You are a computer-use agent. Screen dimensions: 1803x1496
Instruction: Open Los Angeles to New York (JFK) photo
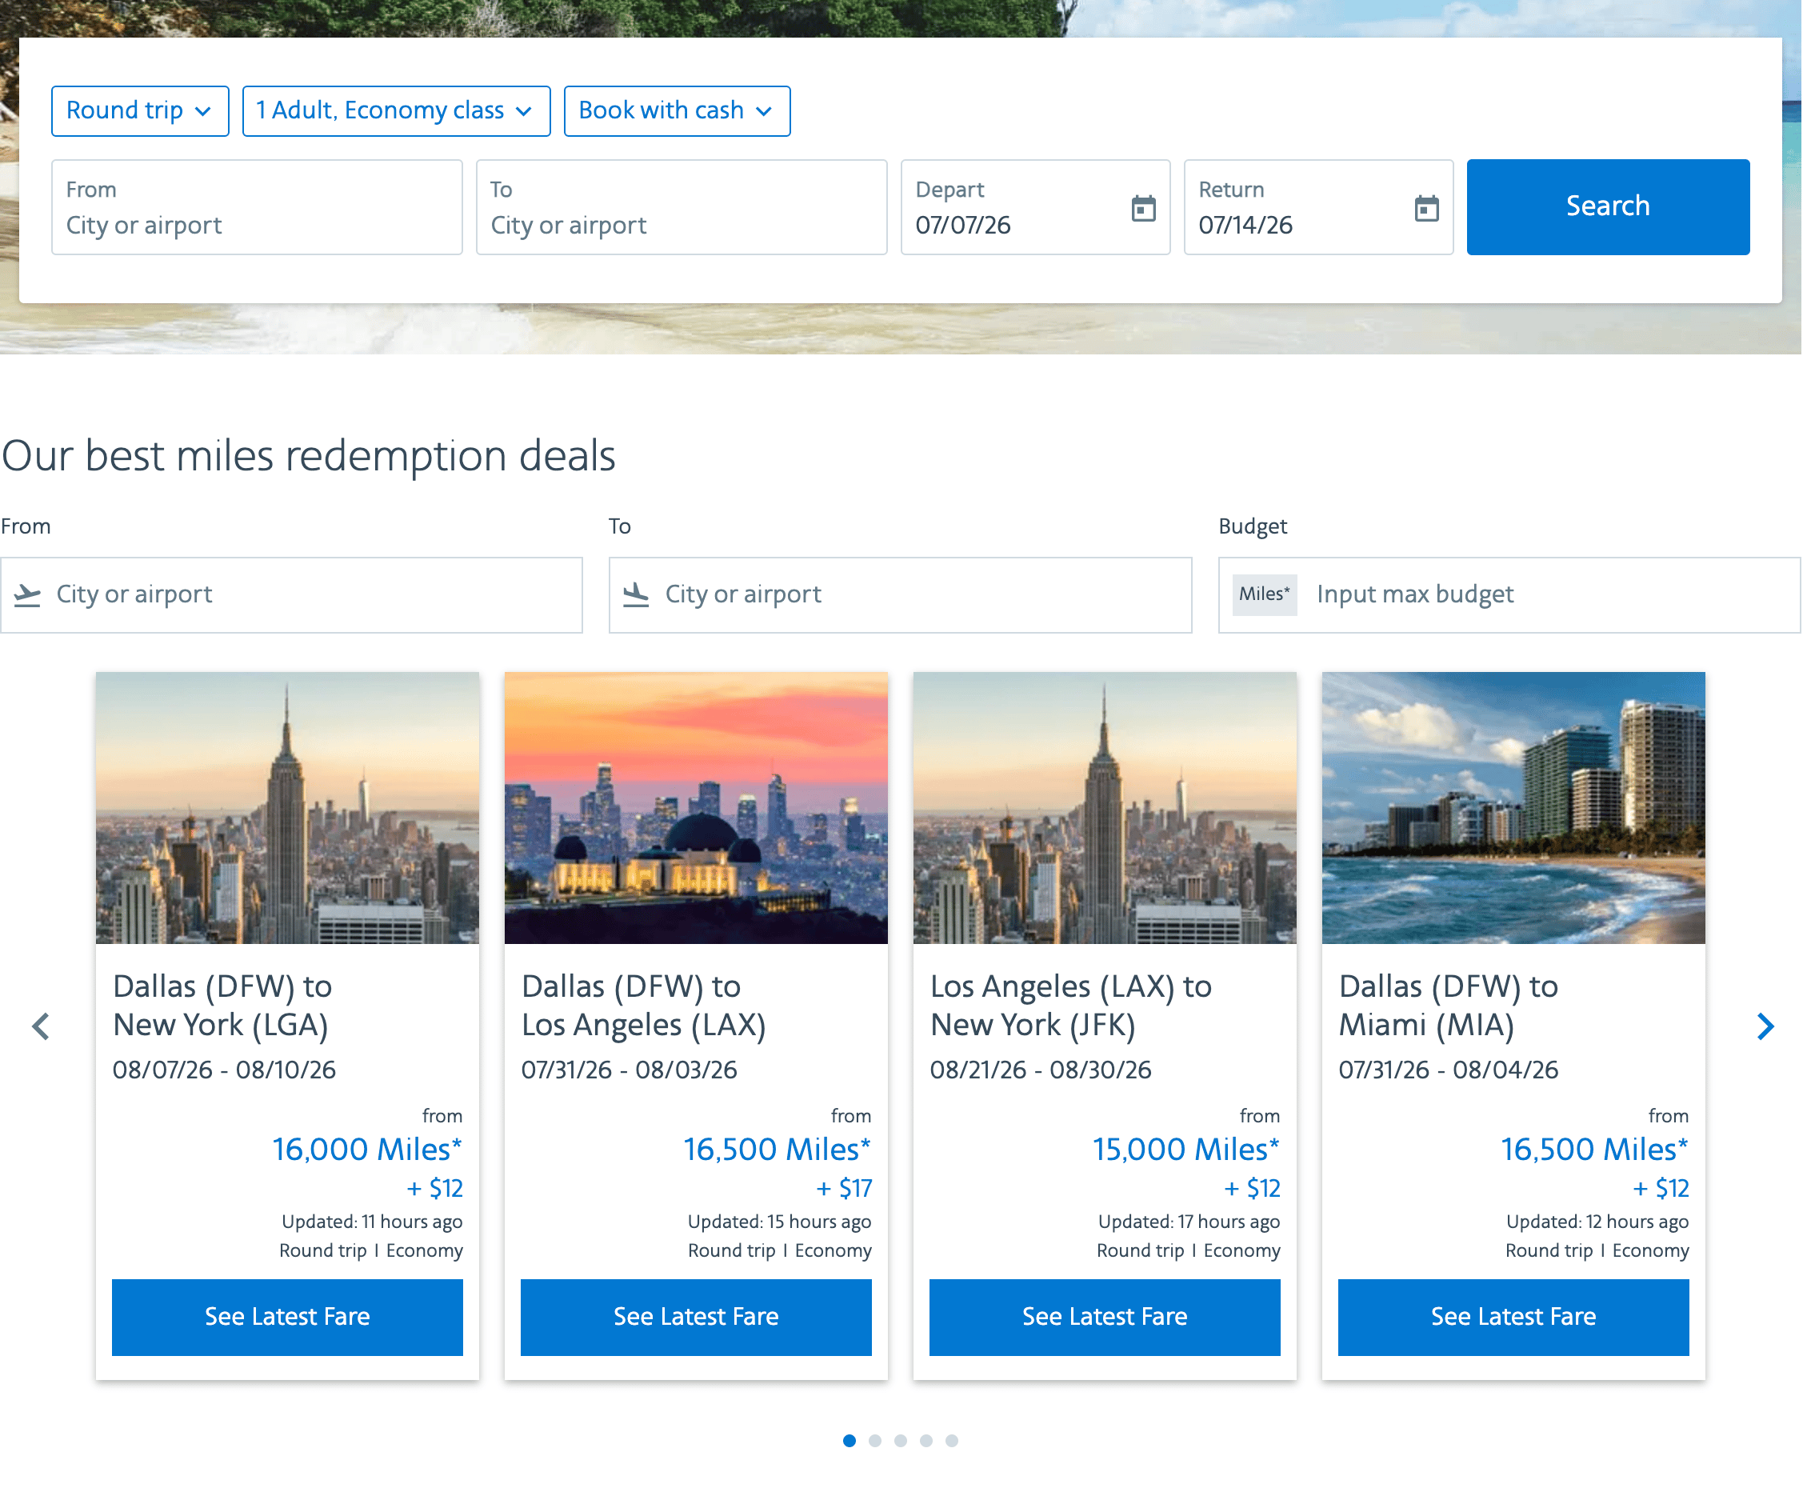click(1104, 808)
